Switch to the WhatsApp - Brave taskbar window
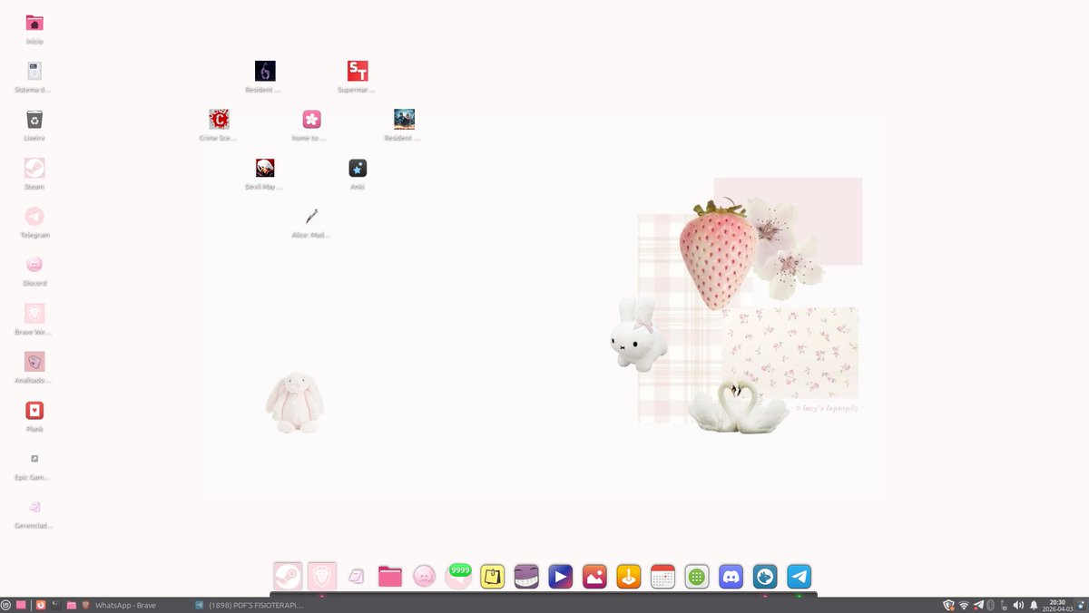 (x=126, y=605)
